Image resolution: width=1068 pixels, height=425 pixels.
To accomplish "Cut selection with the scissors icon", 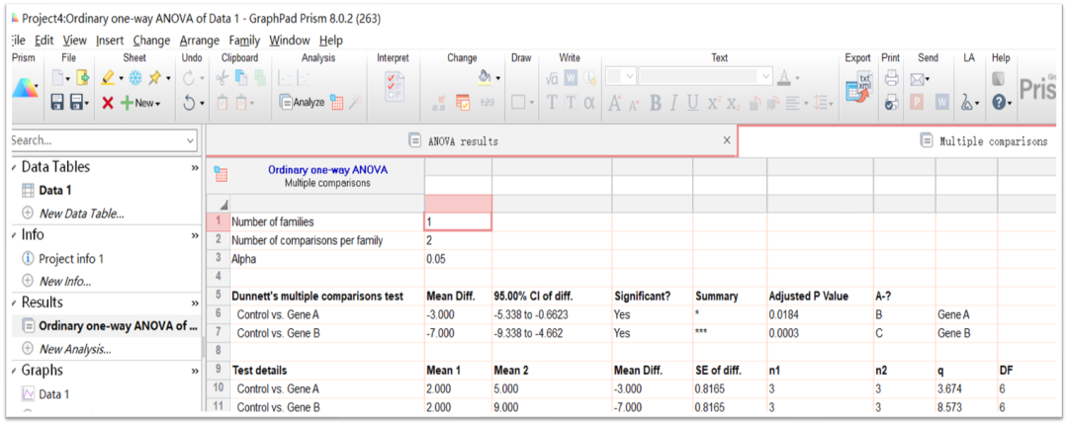I will (x=222, y=79).
